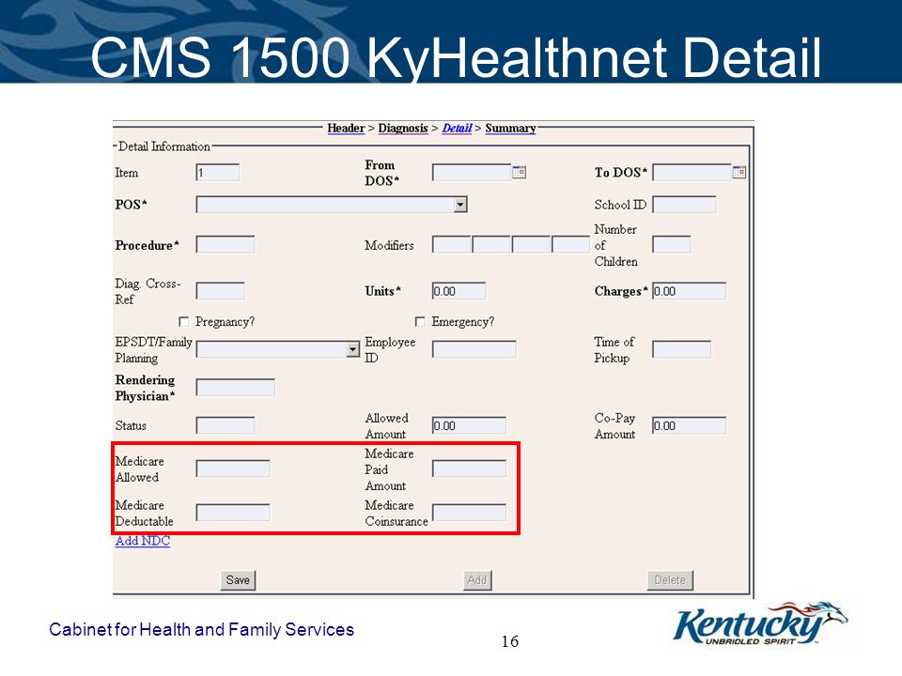Image resolution: width=902 pixels, height=676 pixels.
Task: Click the fourth Modifiers box
Action: click(570, 245)
